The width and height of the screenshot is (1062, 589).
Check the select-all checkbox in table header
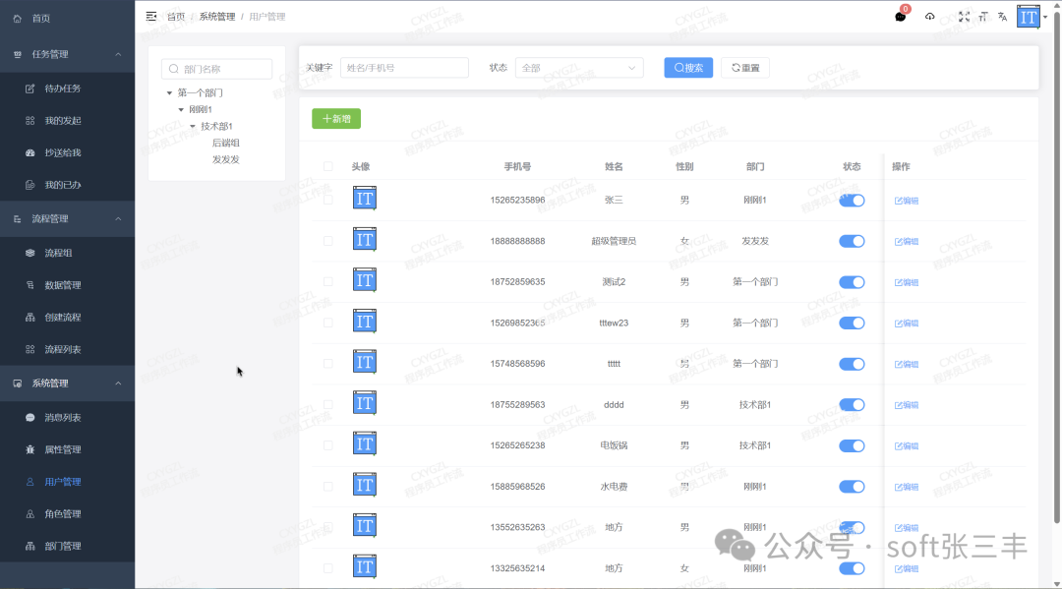tap(327, 166)
